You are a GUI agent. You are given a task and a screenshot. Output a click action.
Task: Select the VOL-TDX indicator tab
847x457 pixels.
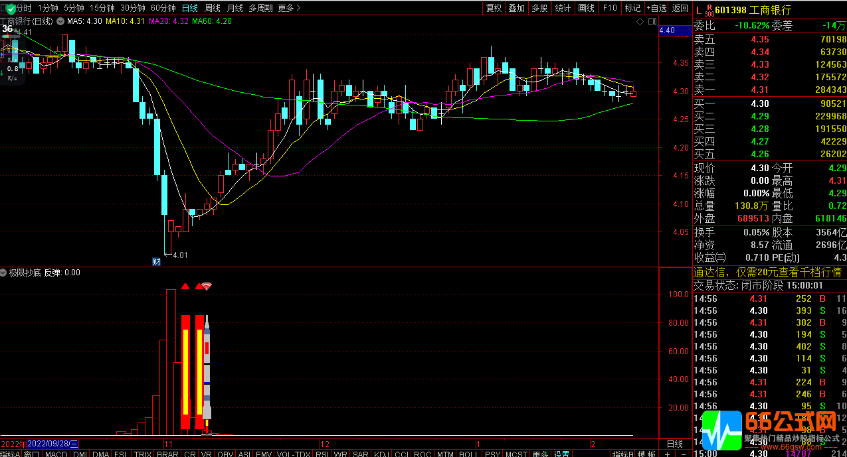[293, 454]
